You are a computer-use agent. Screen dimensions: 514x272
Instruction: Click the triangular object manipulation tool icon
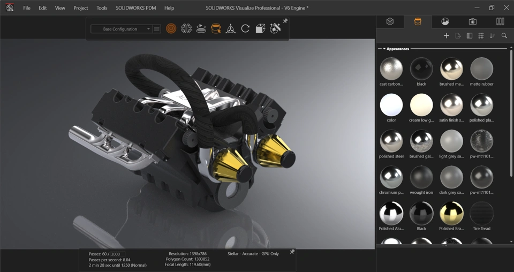tap(230, 28)
